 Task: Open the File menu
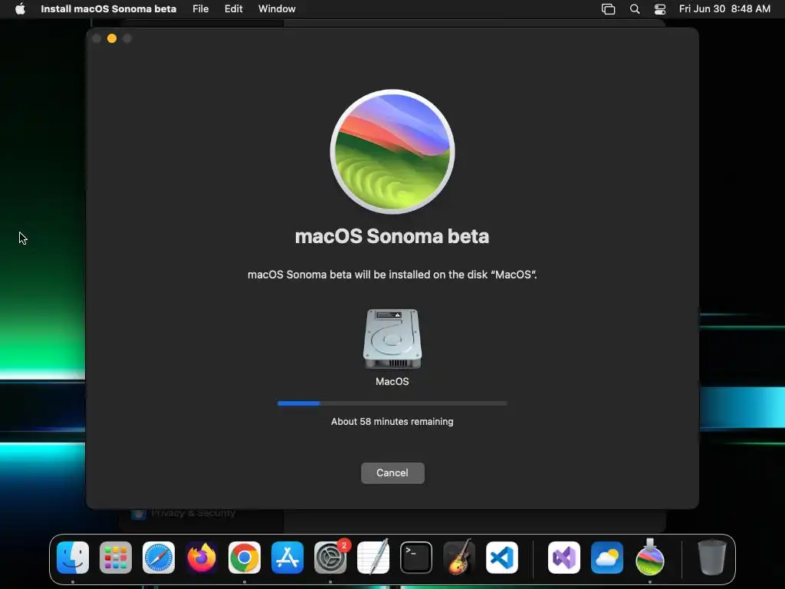[x=200, y=9]
